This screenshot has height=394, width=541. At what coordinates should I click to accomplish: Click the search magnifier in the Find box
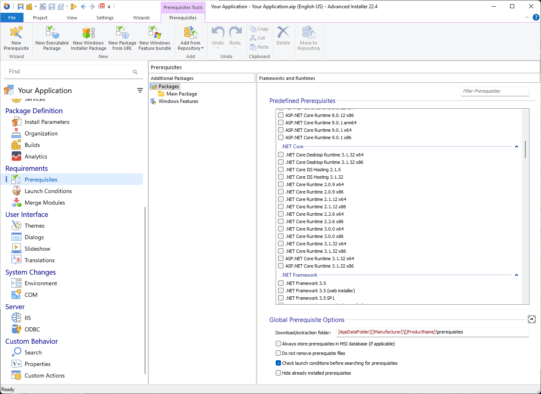(x=135, y=72)
